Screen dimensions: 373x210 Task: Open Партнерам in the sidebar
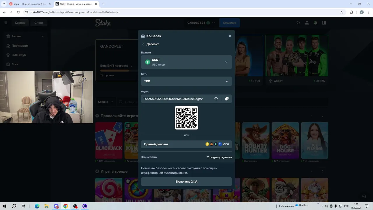(20, 45)
